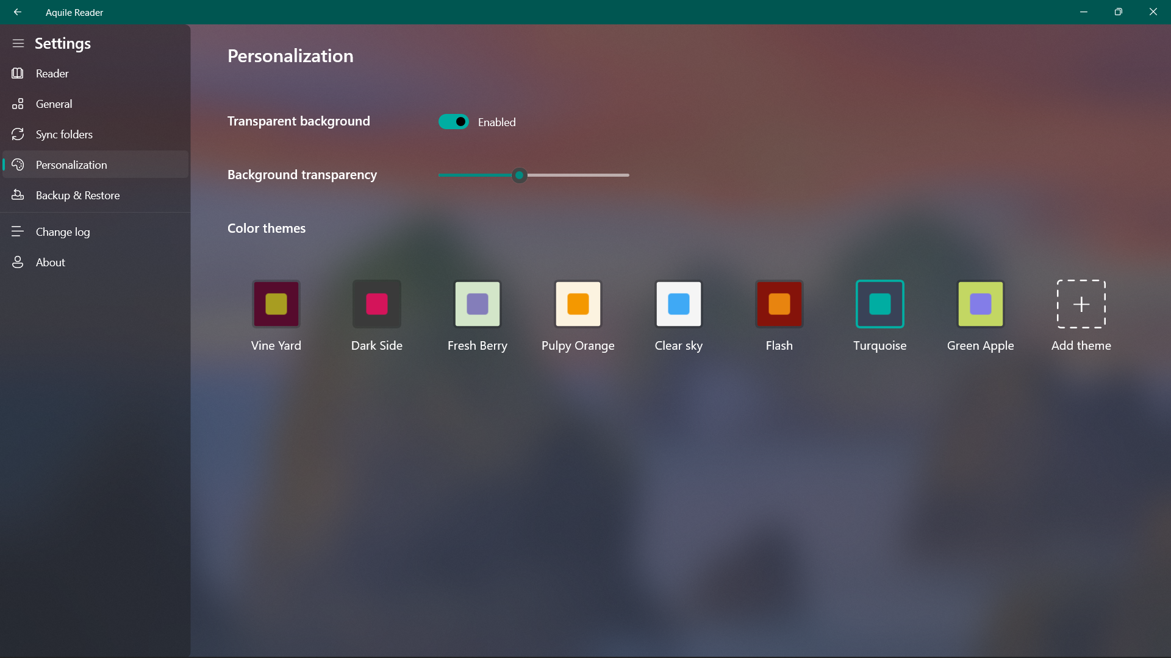
Task: Click the About person icon
Action: pyautogui.click(x=18, y=262)
